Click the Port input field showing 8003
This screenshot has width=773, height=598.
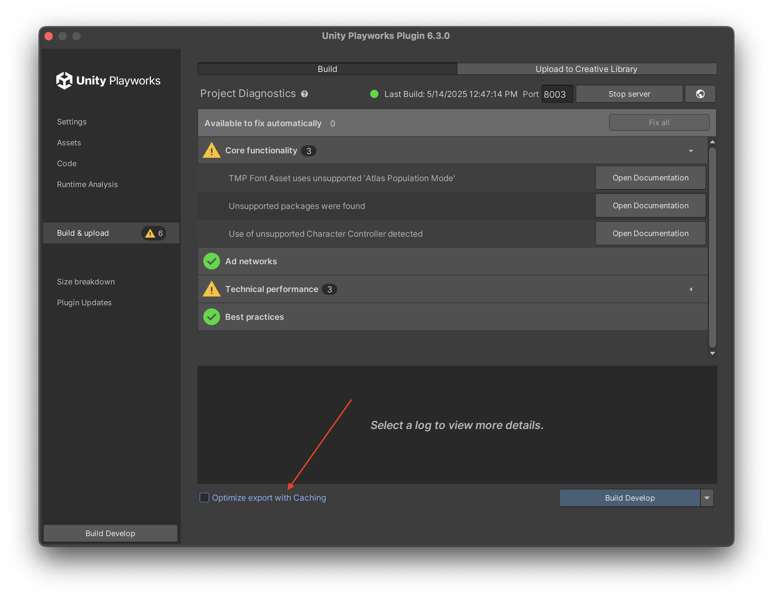tap(557, 94)
